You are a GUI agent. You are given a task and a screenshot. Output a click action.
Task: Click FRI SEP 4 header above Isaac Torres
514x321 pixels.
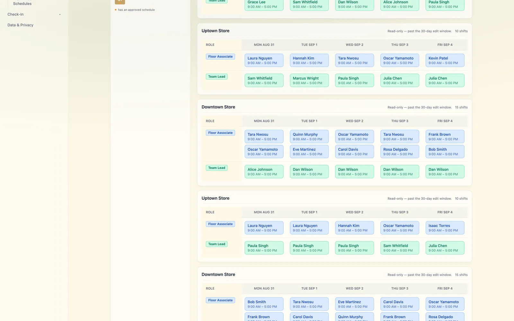coord(445,212)
